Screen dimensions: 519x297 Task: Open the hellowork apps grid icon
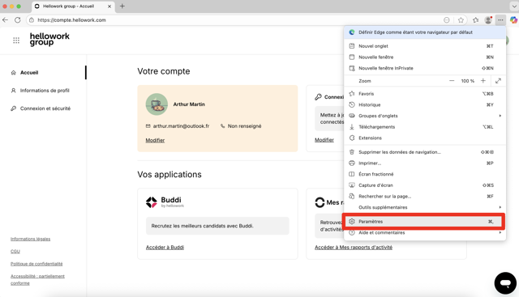[16, 40]
